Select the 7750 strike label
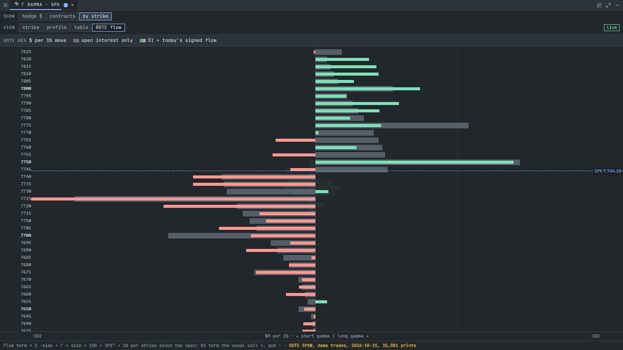Viewport: 623px width, 350px height. click(x=26, y=162)
